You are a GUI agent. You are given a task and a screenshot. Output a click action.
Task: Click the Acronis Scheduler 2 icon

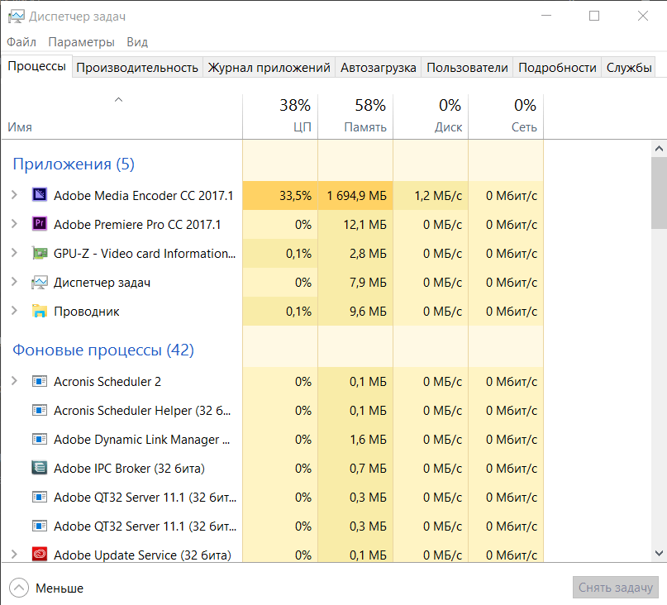click(x=40, y=381)
